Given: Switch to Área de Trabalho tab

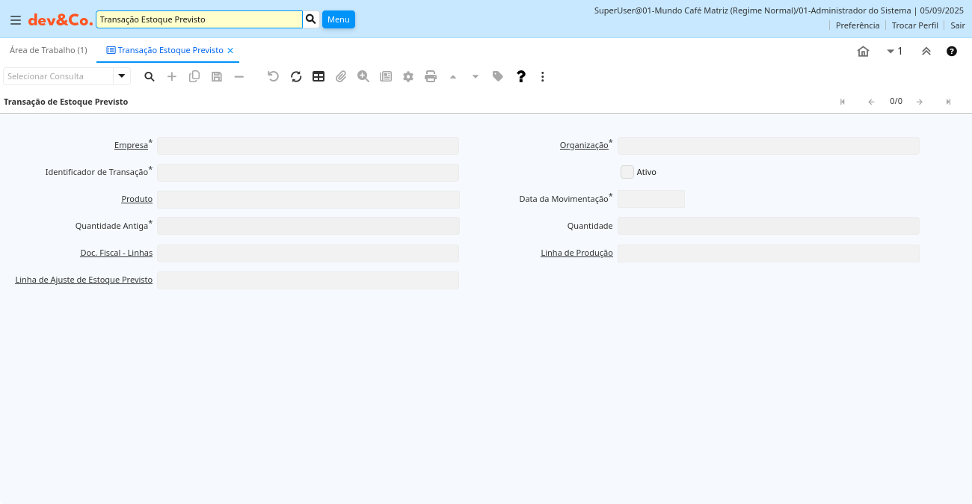Looking at the screenshot, I should click(x=49, y=50).
